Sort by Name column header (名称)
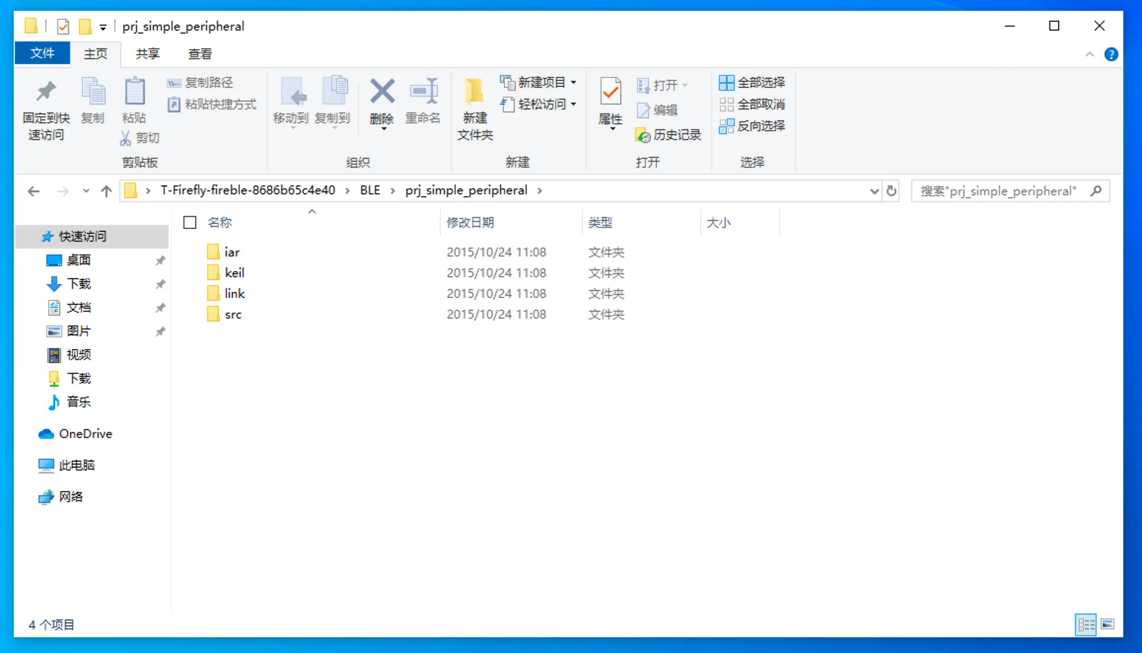The height and width of the screenshot is (653, 1142). point(219,222)
